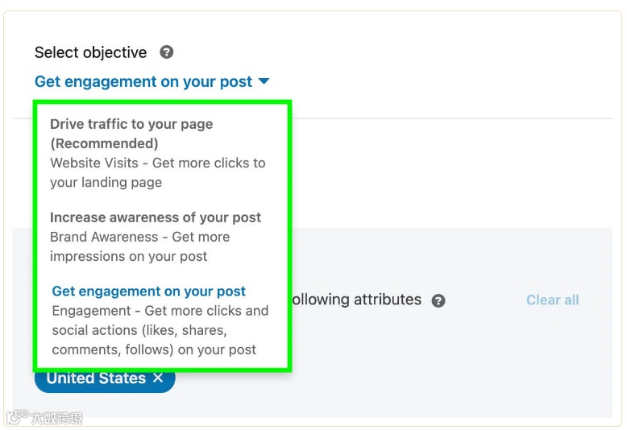The image size is (627, 430).
Task: Collapse the objective dropdown using the caret arrow
Action: 264,81
